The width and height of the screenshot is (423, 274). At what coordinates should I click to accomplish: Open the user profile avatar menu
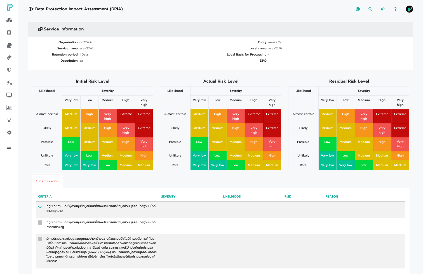pos(409,9)
